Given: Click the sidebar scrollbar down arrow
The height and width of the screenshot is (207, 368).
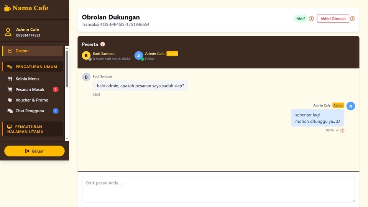Looking at the screenshot, I should 67,138.
